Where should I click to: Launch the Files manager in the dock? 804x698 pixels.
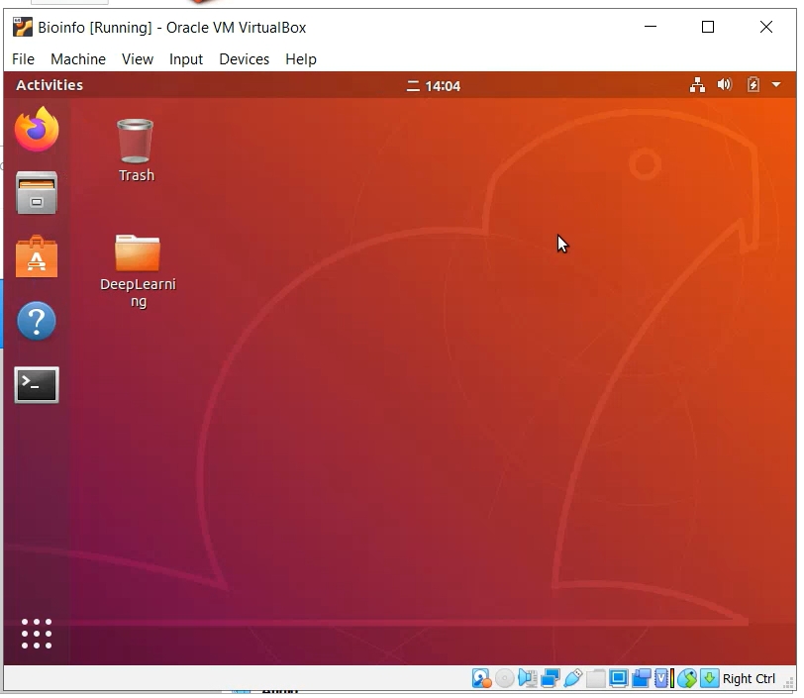tap(37, 193)
